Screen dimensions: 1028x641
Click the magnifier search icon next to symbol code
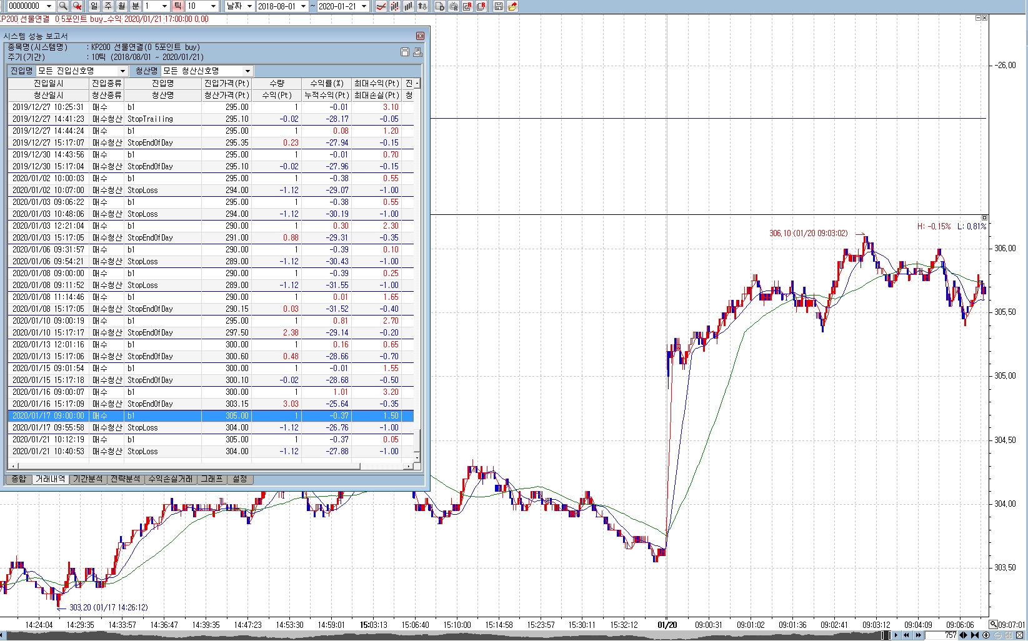[63, 6]
